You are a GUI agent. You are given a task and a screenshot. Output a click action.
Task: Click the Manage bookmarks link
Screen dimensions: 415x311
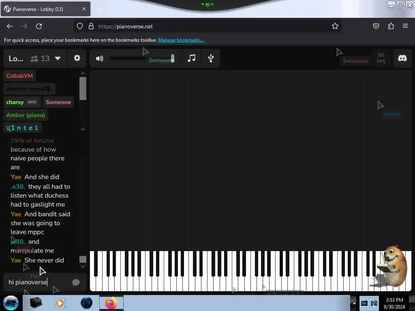(181, 40)
